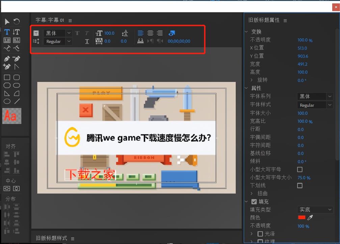The height and width of the screenshot is (244, 340).
Task: Open the 旧版标题属性 panel menu
Action: click(x=285, y=20)
